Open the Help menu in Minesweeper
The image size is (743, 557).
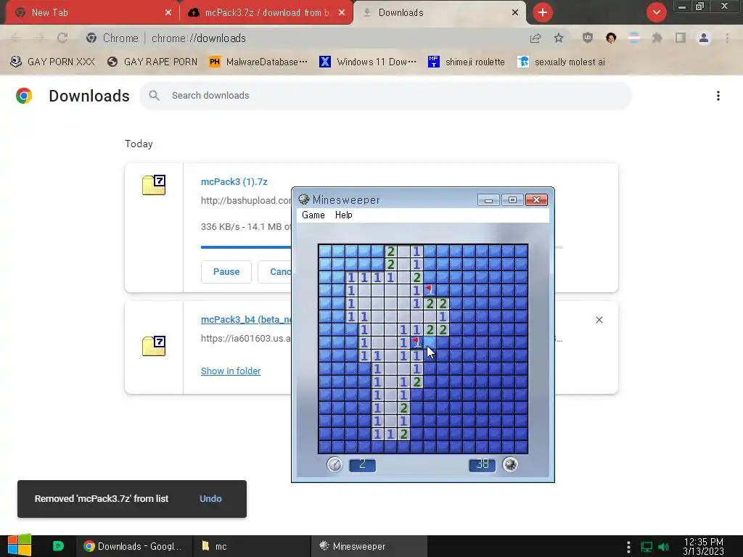[x=343, y=215]
